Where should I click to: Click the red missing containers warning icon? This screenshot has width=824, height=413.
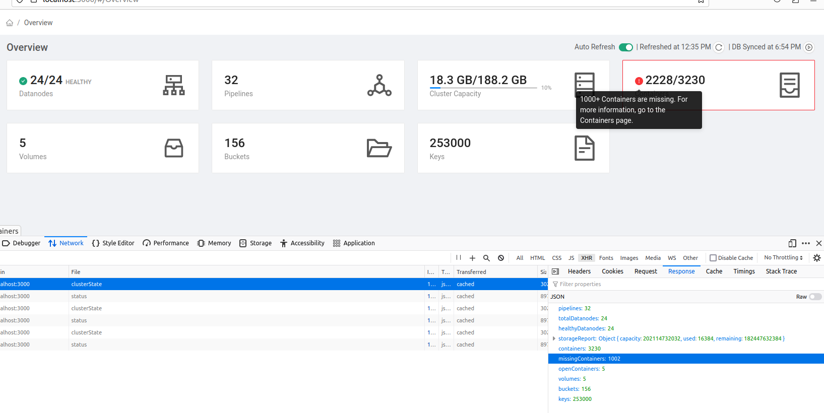click(639, 81)
